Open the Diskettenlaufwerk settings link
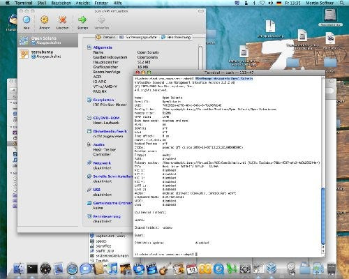 (110, 131)
